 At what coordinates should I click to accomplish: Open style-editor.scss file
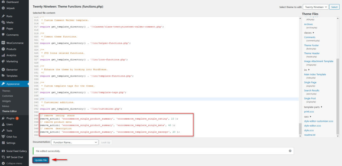click(x=313, y=126)
